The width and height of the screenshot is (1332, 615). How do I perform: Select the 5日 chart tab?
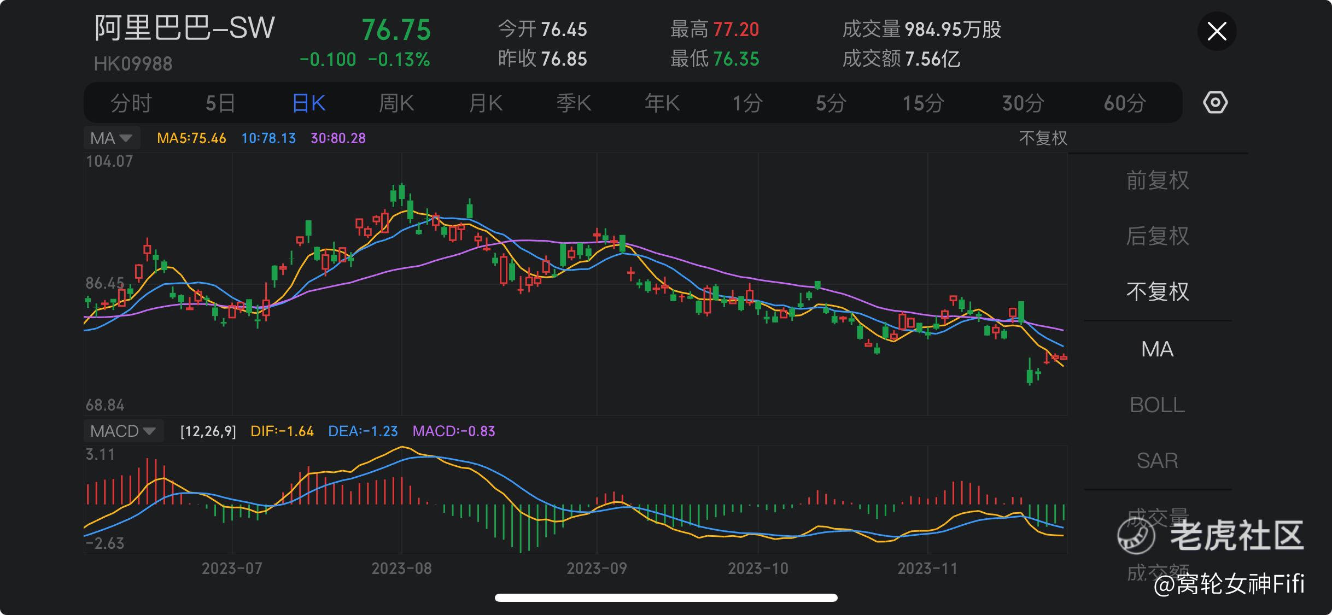[x=220, y=103]
